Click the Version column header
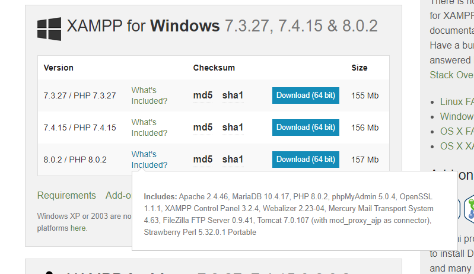Image resolution: width=474 pixels, height=274 pixels. pos(58,68)
